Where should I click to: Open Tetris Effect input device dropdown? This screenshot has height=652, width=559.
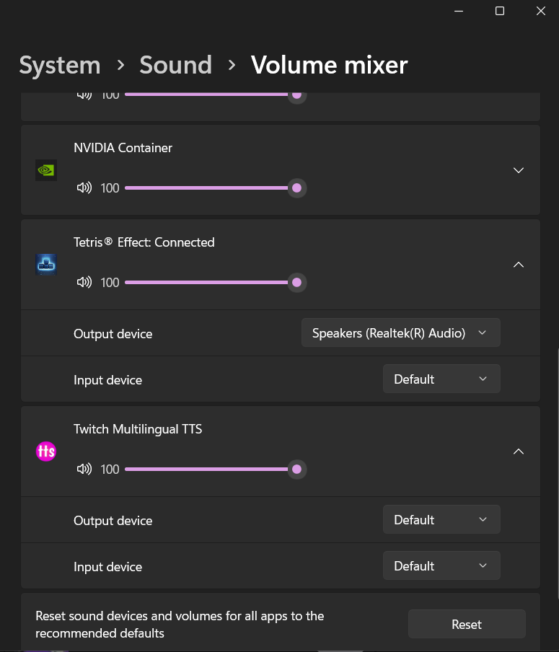441,379
